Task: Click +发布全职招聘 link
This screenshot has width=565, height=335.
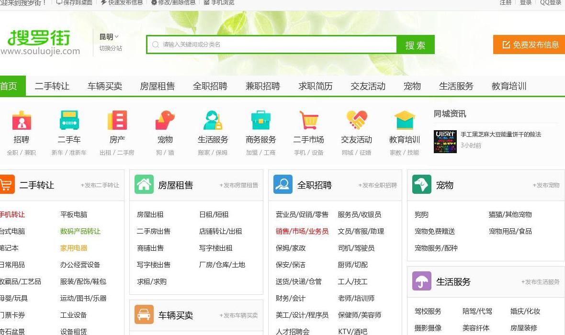Action: [378, 185]
